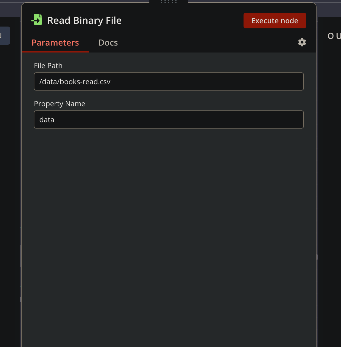Select the Parameters tab
The height and width of the screenshot is (347, 341).
(55, 43)
